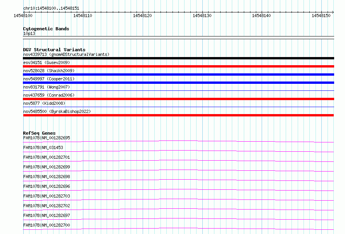Open the DGV Structural Variants track title
The width and height of the screenshot is (345, 234).
(x=54, y=50)
